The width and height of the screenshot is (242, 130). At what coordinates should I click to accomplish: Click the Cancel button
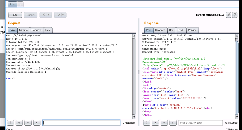(x=30, y=15)
